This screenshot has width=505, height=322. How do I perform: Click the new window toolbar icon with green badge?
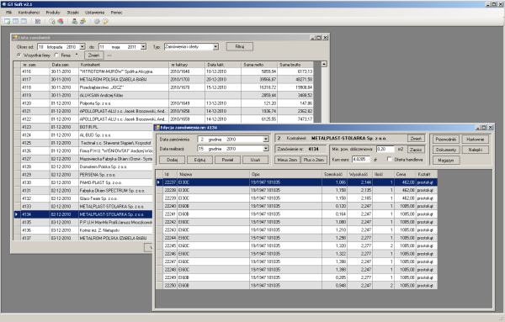(7, 22)
